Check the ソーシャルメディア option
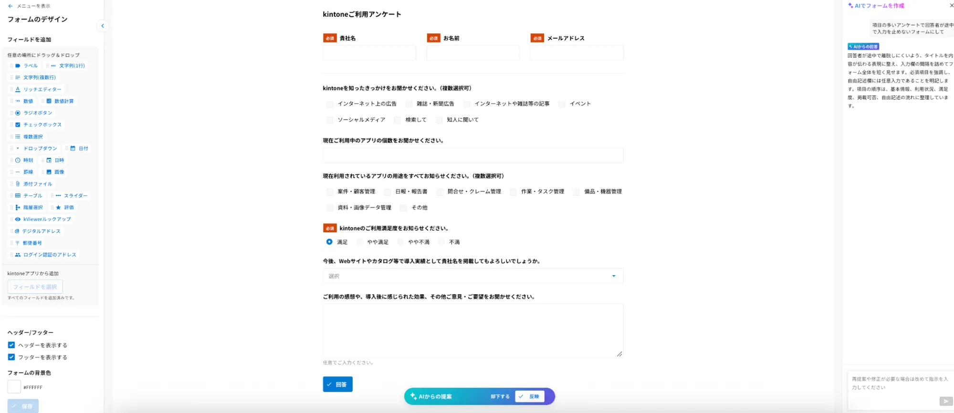This screenshot has width=954, height=413. click(x=330, y=120)
